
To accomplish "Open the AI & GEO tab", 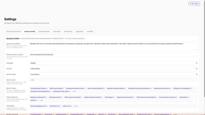I will click(90, 31).
